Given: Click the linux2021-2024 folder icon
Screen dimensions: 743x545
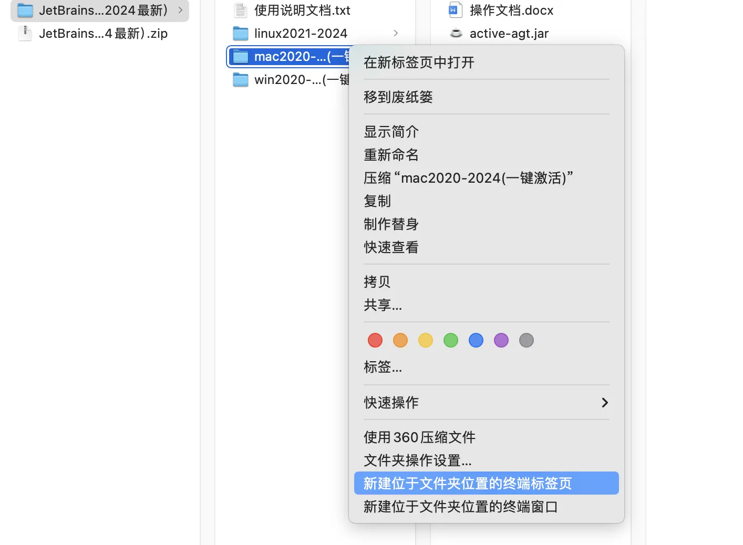Looking at the screenshot, I should tap(241, 34).
